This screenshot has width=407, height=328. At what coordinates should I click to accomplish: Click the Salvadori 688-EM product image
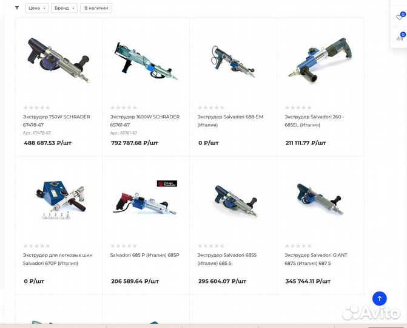233,61
